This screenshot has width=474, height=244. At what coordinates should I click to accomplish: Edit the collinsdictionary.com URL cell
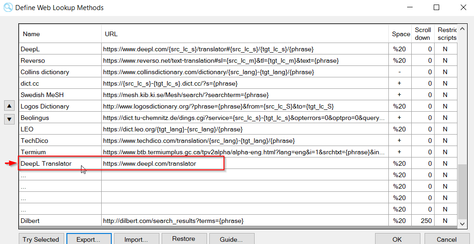[245, 72]
